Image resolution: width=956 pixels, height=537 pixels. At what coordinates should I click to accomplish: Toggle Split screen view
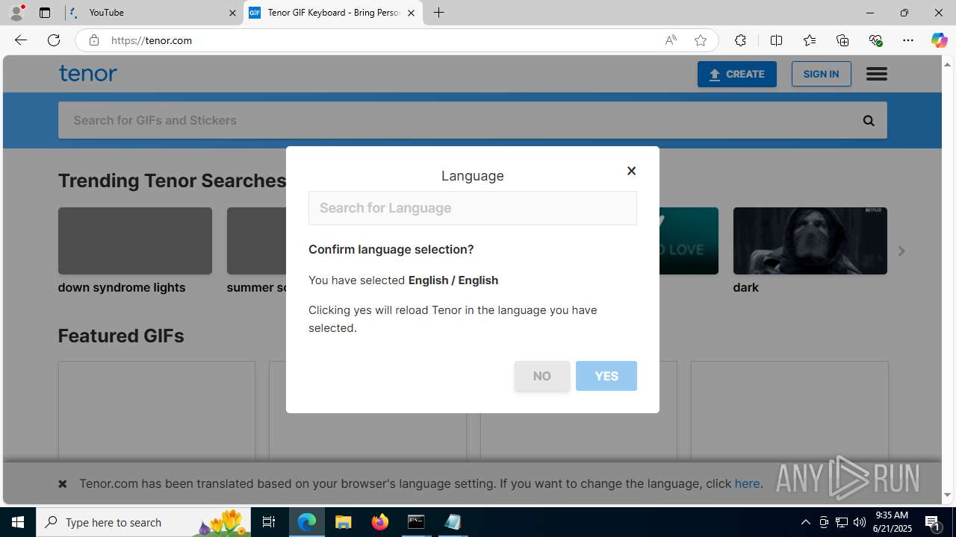pyautogui.click(x=776, y=40)
